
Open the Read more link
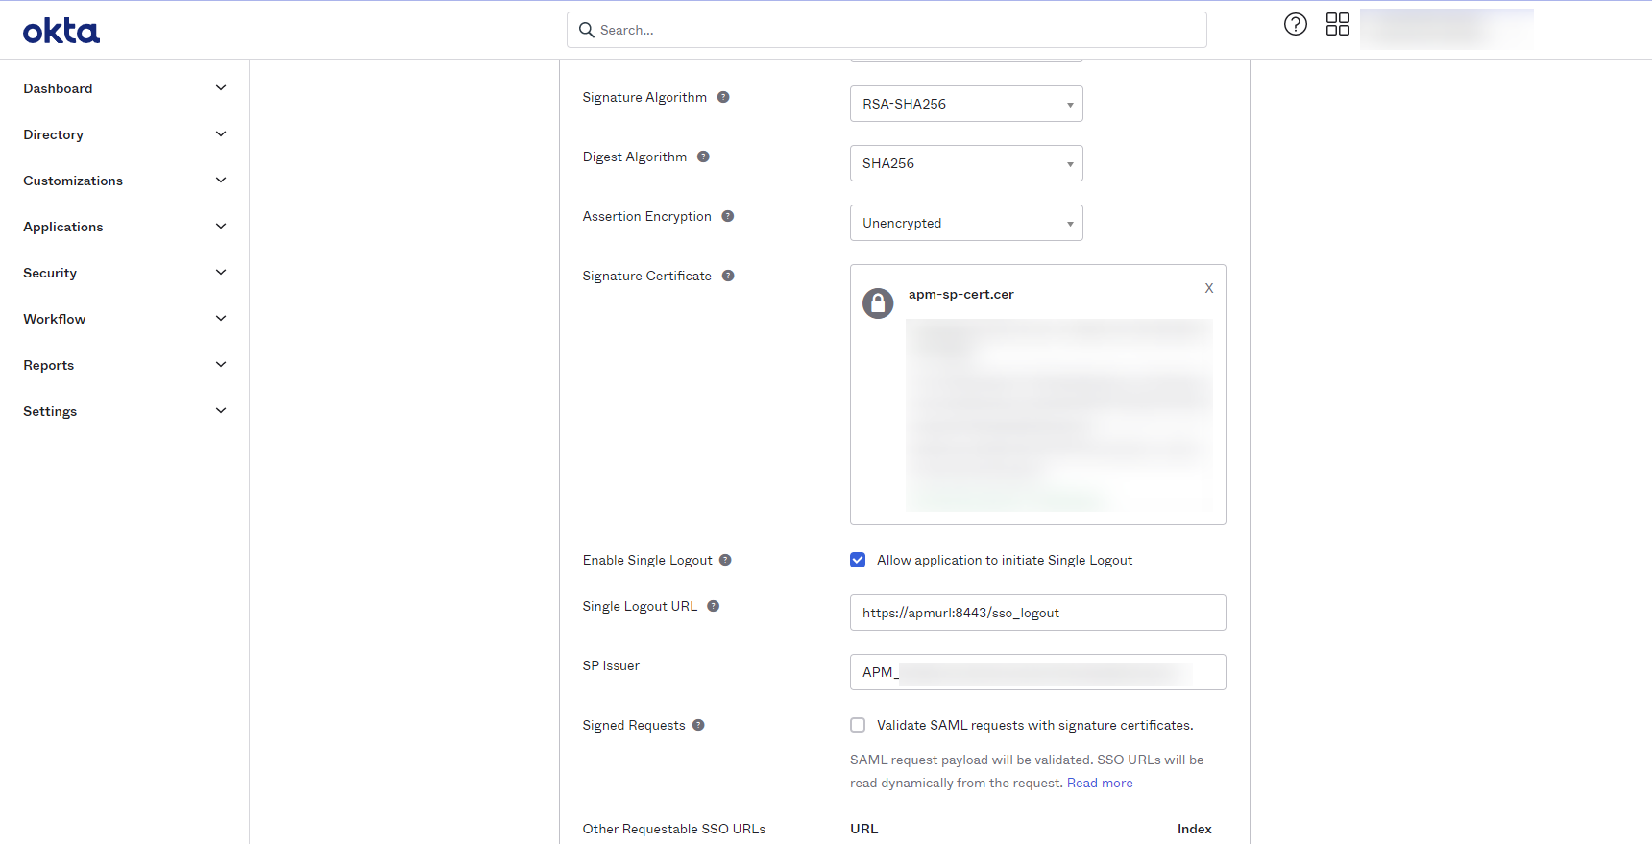click(x=1100, y=783)
